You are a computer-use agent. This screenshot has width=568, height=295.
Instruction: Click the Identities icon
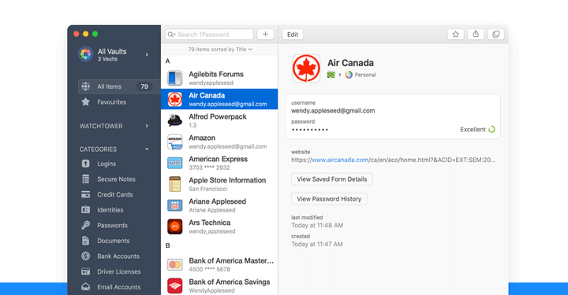(85, 210)
